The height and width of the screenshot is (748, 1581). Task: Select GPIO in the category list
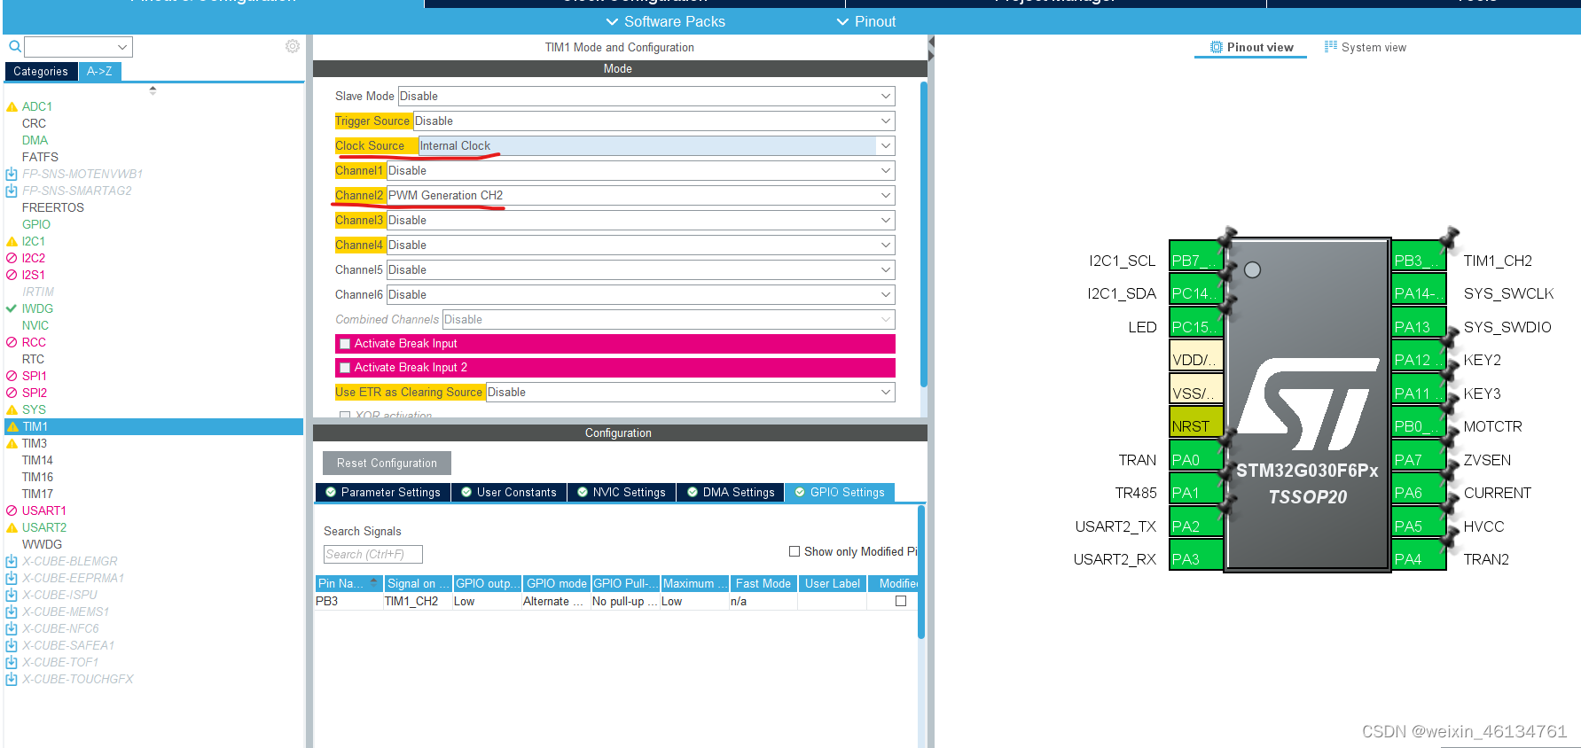click(x=36, y=224)
